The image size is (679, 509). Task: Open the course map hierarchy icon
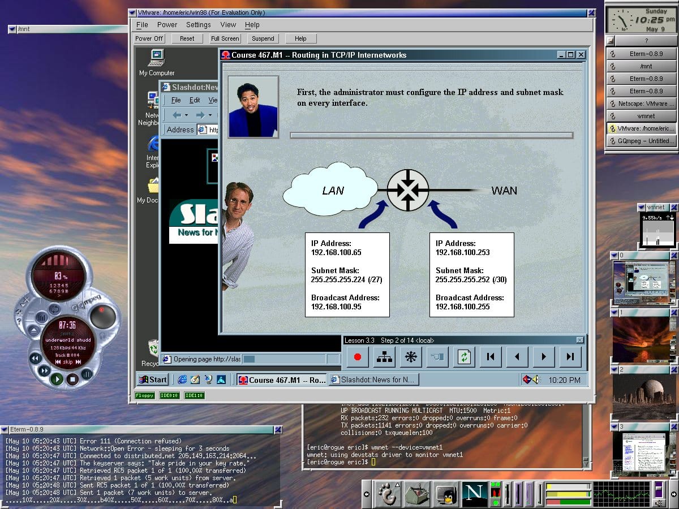(384, 357)
